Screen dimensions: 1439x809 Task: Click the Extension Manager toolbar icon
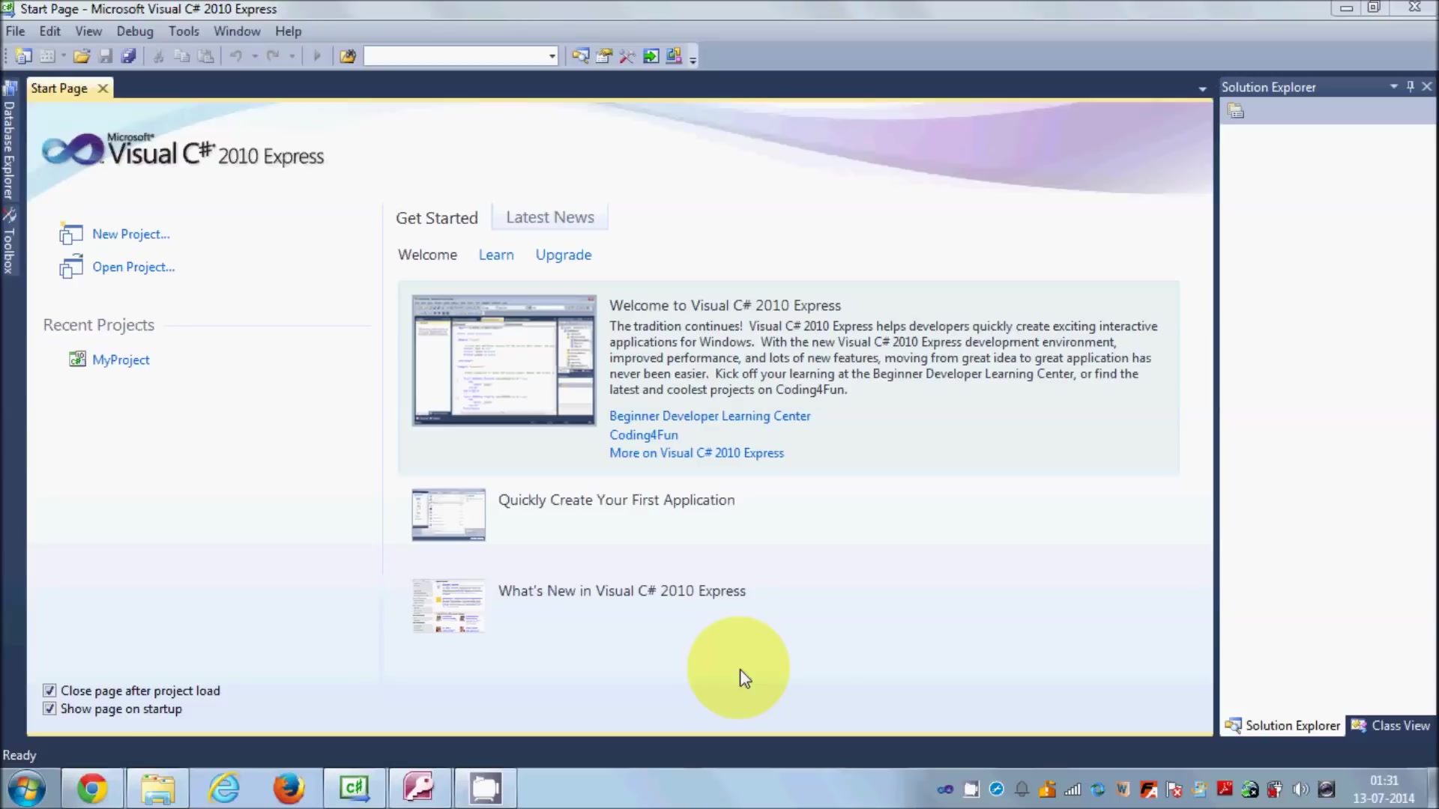pos(674,56)
